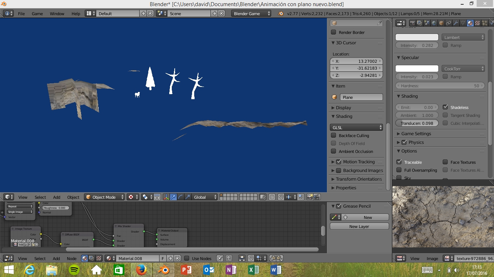Open the Lambert diffuse shader dropdown
Screen dimensions: 494x277
tap(463, 37)
